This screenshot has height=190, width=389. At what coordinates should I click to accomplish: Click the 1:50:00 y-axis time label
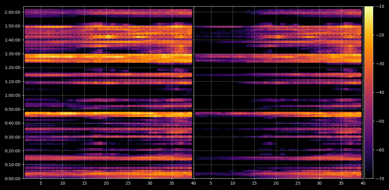pyautogui.click(x=13, y=26)
